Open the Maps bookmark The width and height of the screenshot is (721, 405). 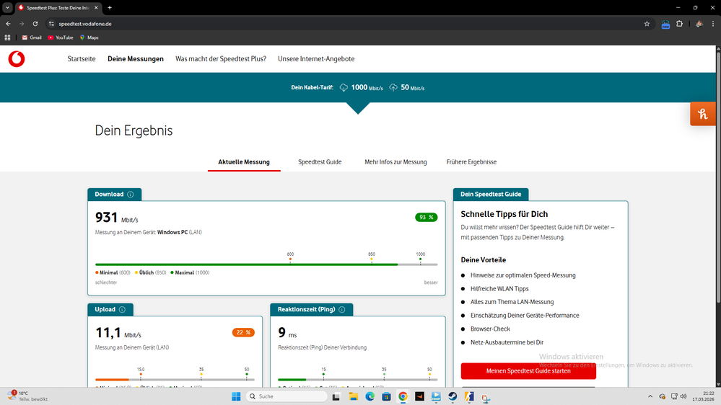89,37
